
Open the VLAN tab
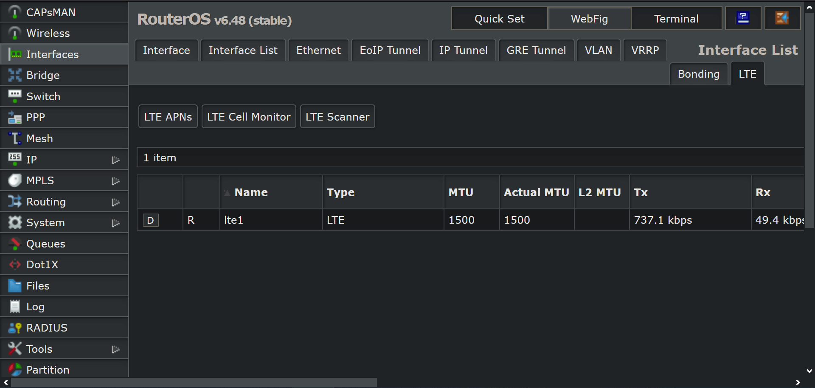[x=599, y=50]
